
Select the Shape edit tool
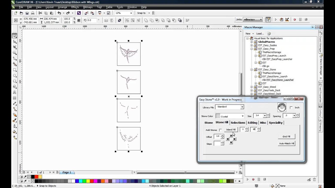15,42
